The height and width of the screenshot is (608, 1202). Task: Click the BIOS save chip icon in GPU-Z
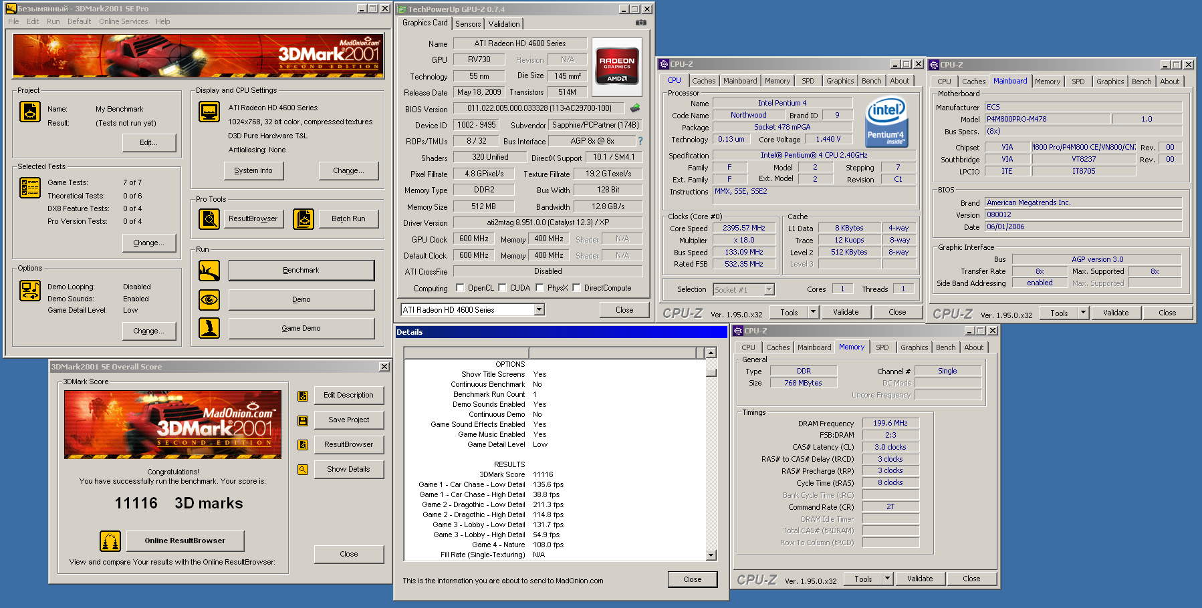tap(635, 108)
